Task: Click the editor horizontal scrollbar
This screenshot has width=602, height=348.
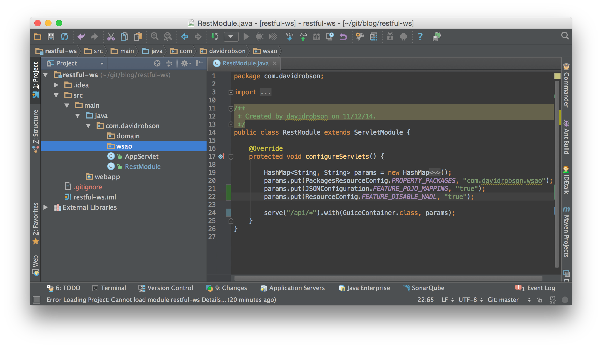Action: [x=388, y=278]
